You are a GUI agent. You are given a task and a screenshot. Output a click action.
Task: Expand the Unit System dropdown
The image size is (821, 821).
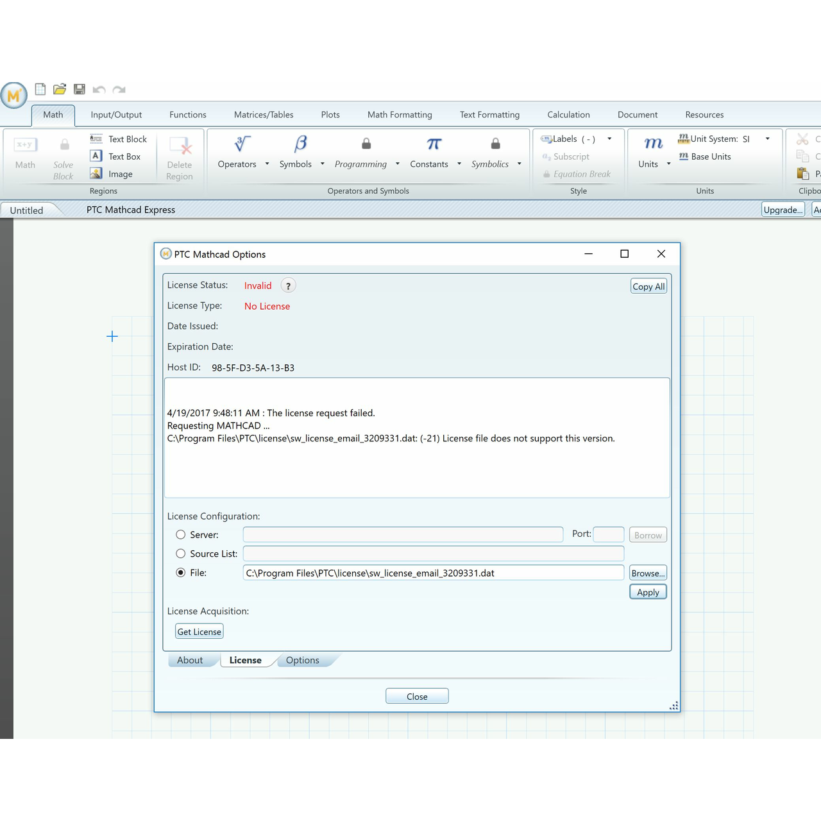click(x=767, y=139)
